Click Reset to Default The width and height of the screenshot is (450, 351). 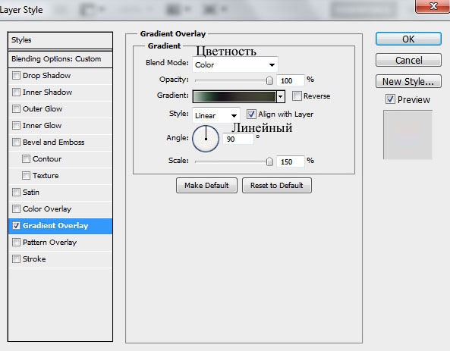(277, 185)
